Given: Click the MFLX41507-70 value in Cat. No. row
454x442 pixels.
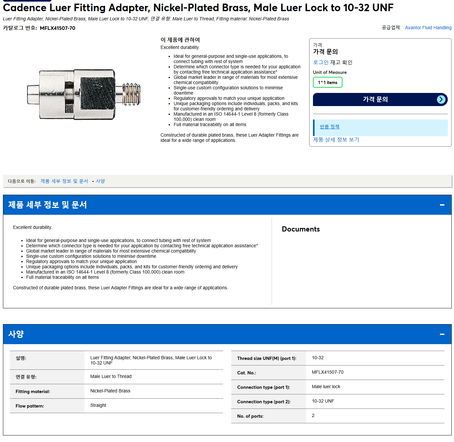Looking at the screenshot, I should tap(328, 372).
